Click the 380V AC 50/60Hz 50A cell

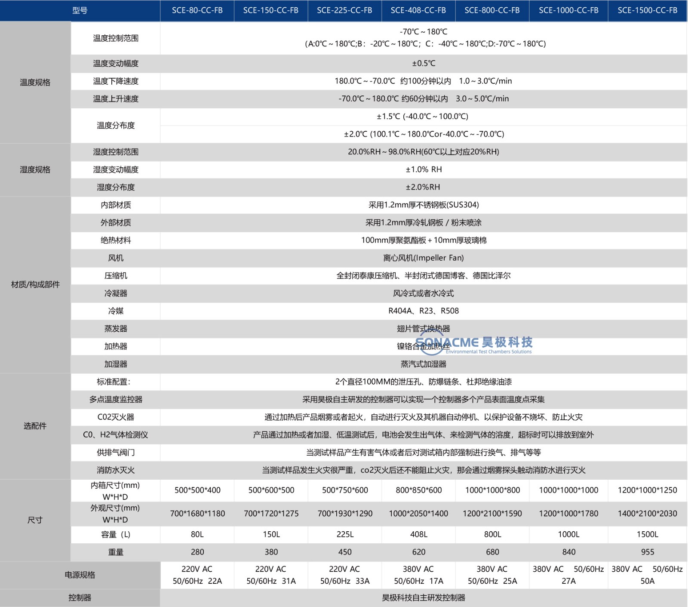coord(648,575)
